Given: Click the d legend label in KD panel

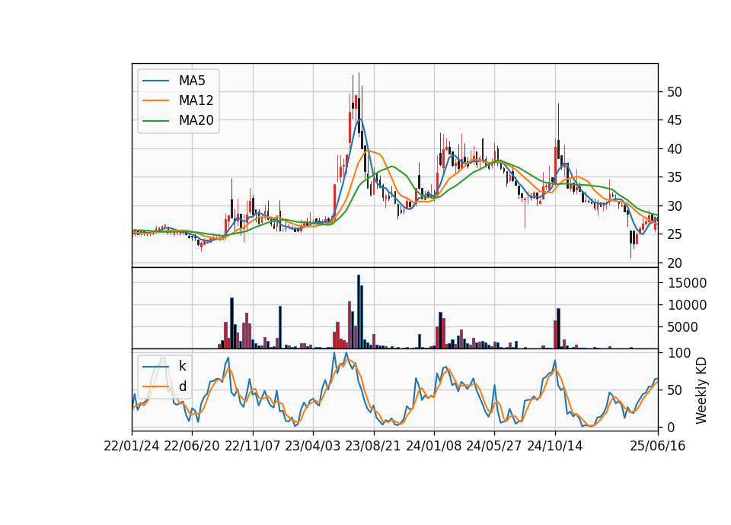Looking at the screenshot, I should 182,387.
